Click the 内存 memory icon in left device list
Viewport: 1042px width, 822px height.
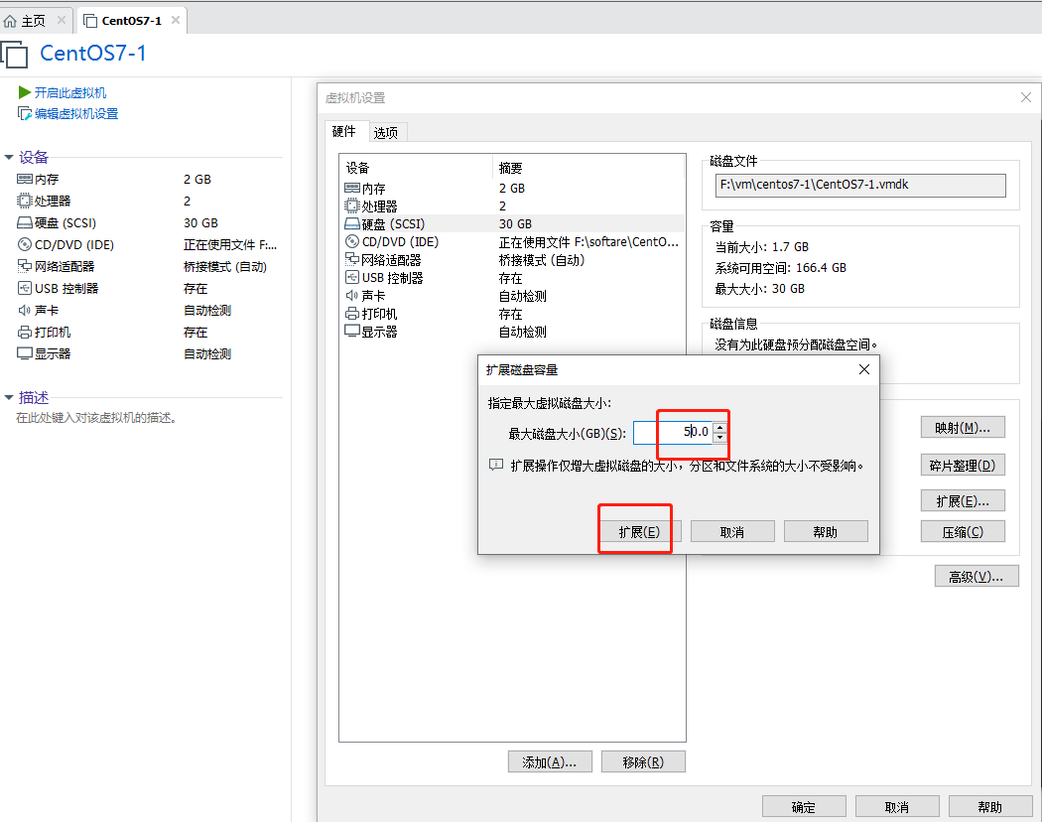coord(25,179)
